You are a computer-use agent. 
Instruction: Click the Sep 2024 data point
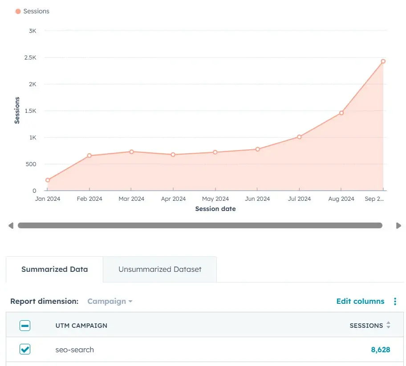(x=383, y=61)
